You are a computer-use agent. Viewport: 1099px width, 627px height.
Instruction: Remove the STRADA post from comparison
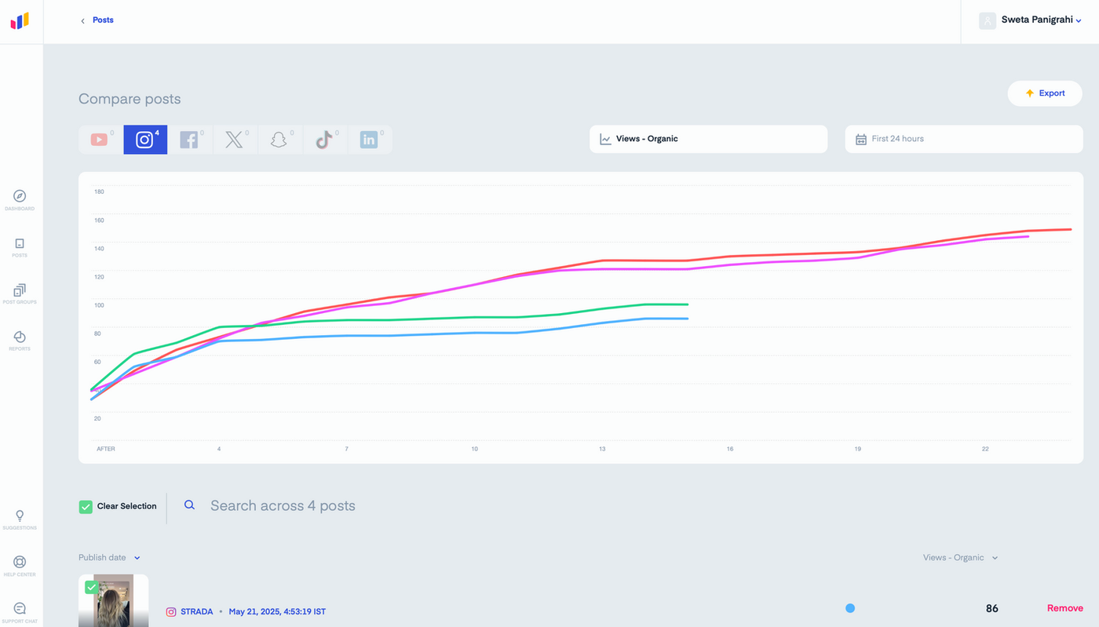pyautogui.click(x=1064, y=608)
